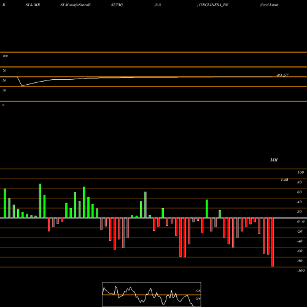Click the 50 level label on RSI scale
The height and width of the screenshot is (307, 307).
tap(4, 80)
